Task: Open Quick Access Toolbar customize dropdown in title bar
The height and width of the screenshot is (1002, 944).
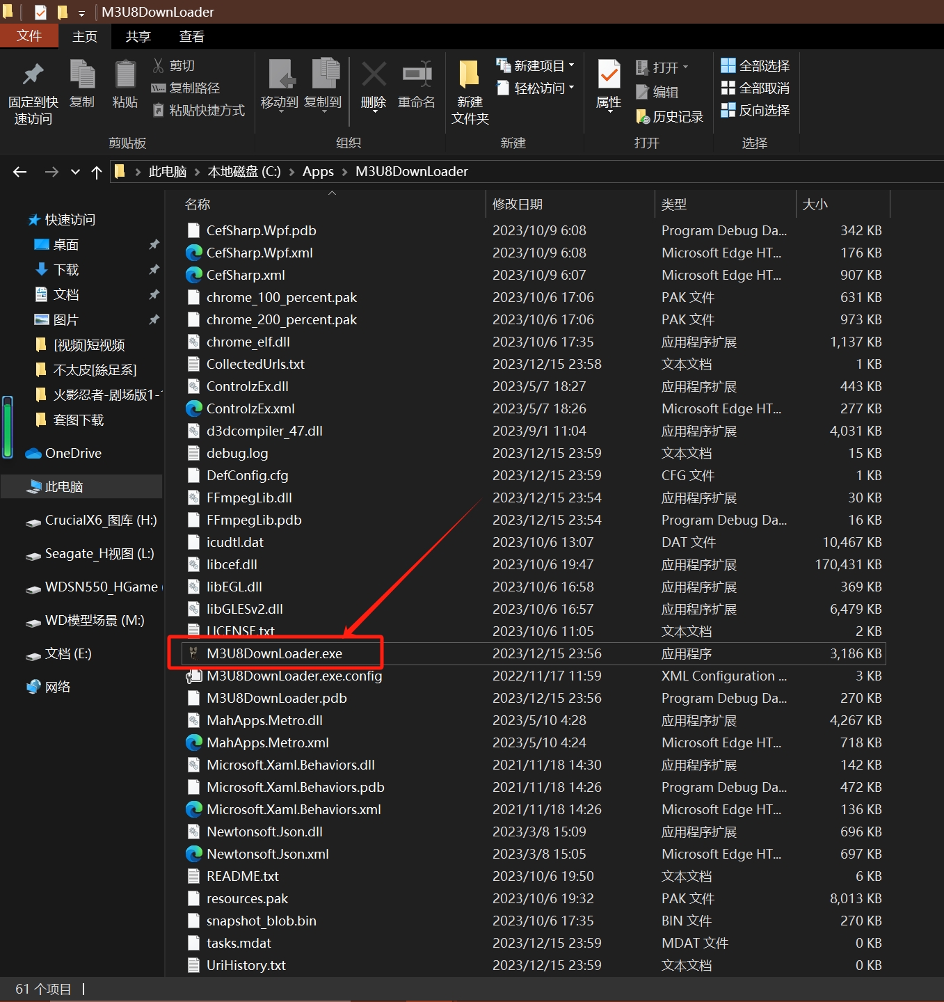Action: (x=81, y=13)
